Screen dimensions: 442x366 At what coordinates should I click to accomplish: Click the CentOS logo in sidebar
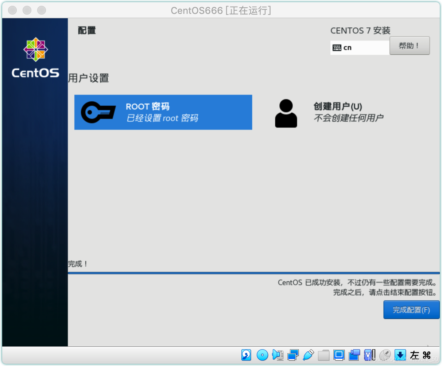[x=35, y=58]
